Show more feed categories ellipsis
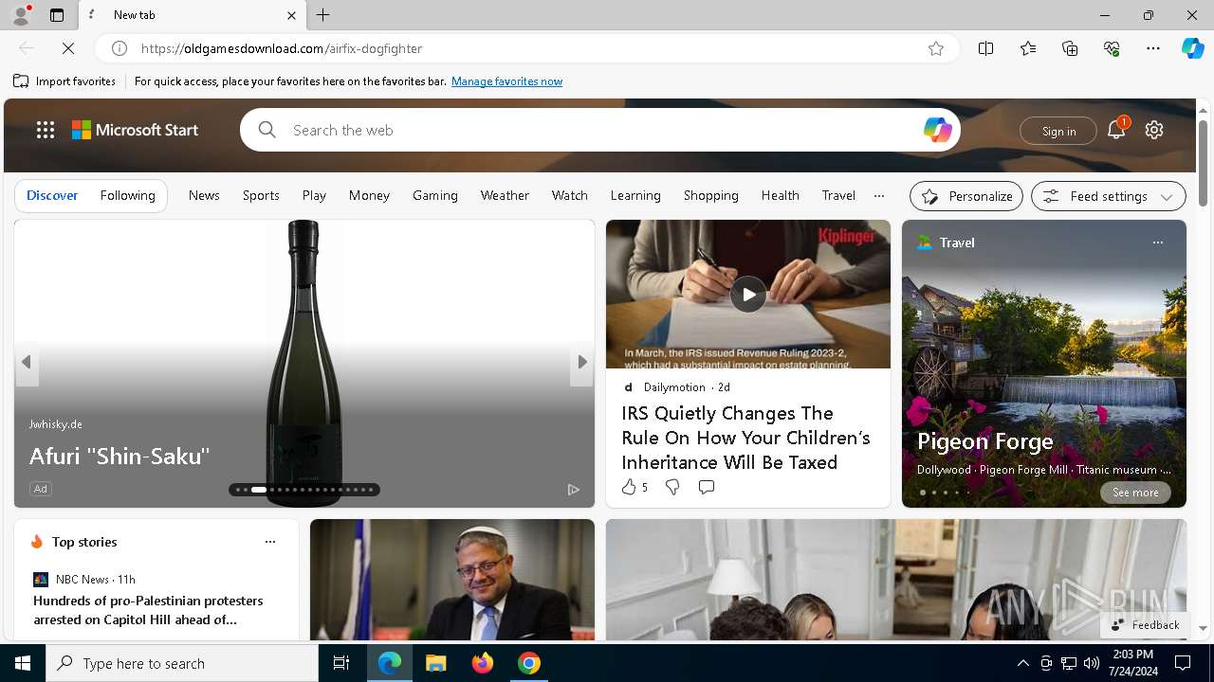1214x682 pixels. coord(879,195)
